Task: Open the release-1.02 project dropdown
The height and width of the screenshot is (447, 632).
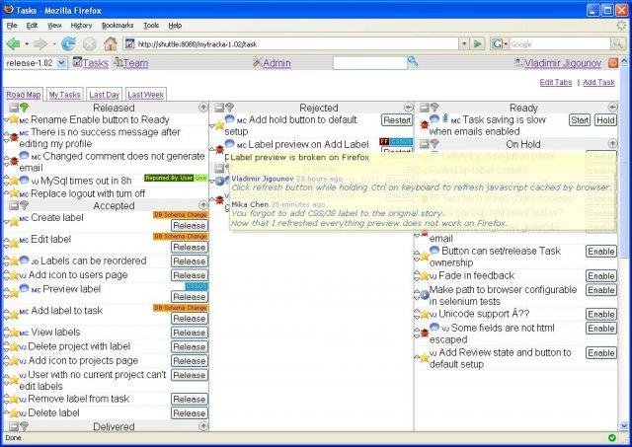Action: (x=61, y=63)
